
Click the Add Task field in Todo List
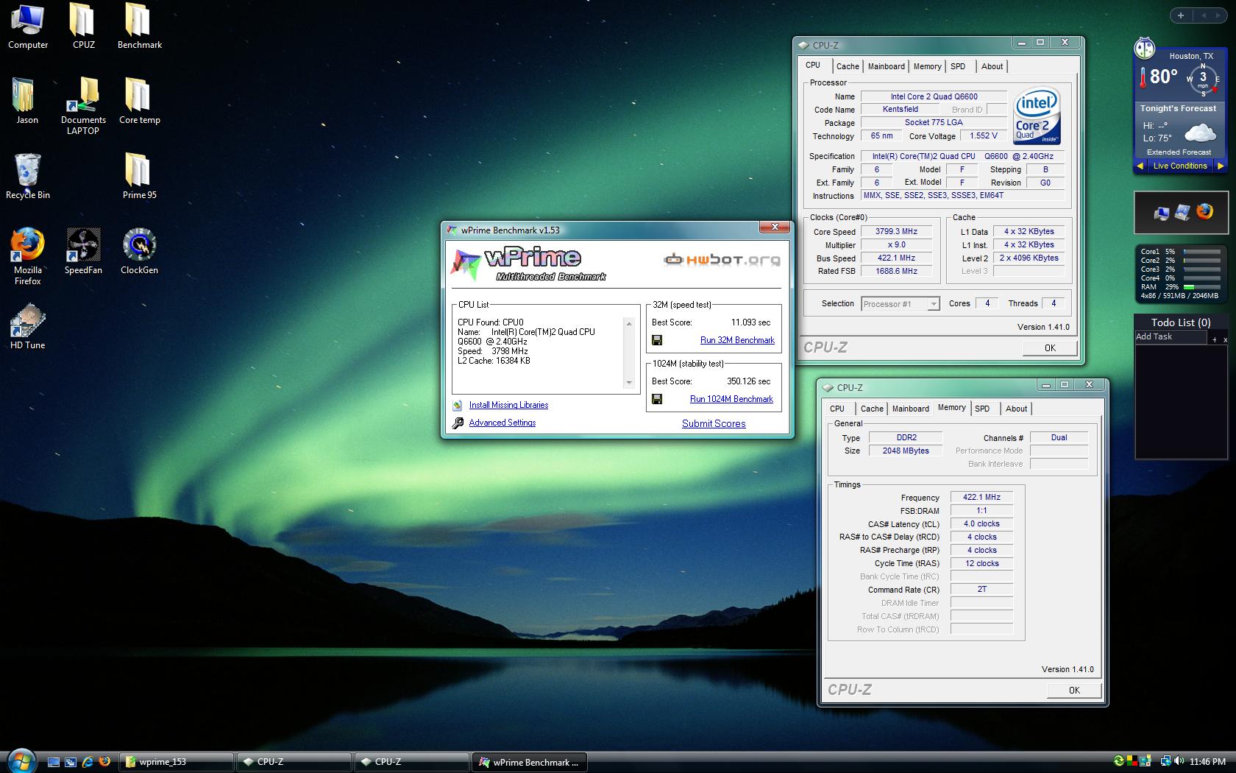click(x=1171, y=336)
